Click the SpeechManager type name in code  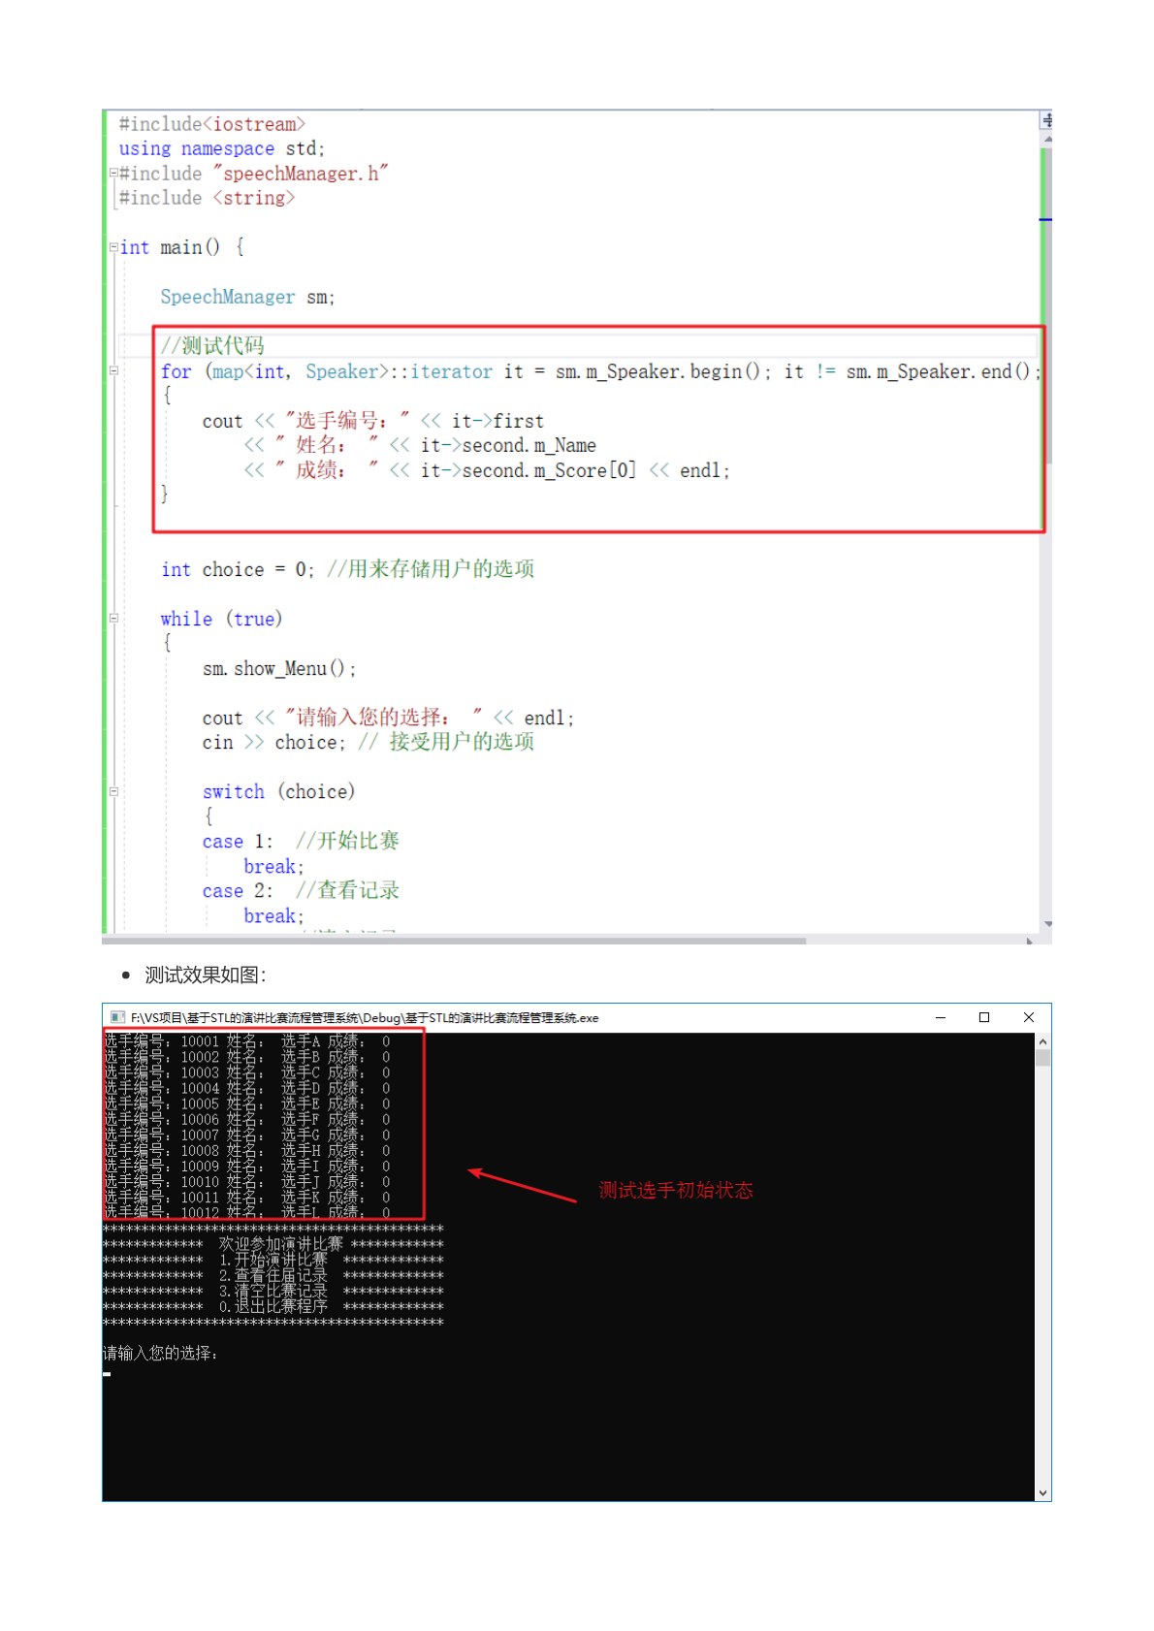(227, 297)
